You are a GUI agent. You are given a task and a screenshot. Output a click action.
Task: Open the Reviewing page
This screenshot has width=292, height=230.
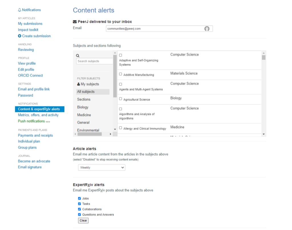[26, 50]
